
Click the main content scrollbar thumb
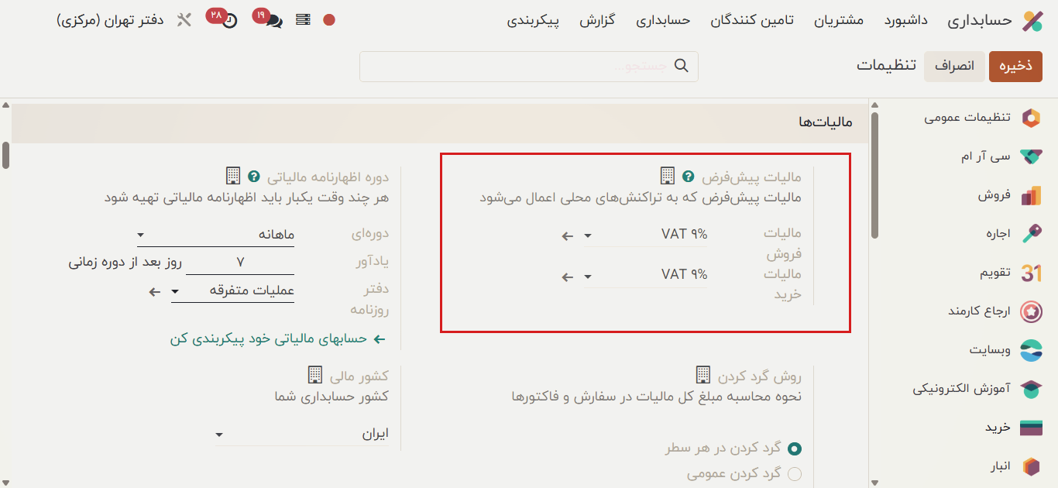(5, 155)
